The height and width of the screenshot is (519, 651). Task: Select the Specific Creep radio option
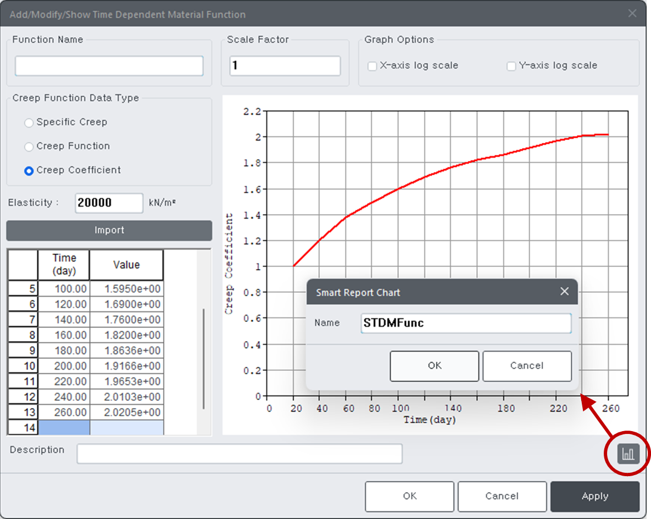click(29, 122)
